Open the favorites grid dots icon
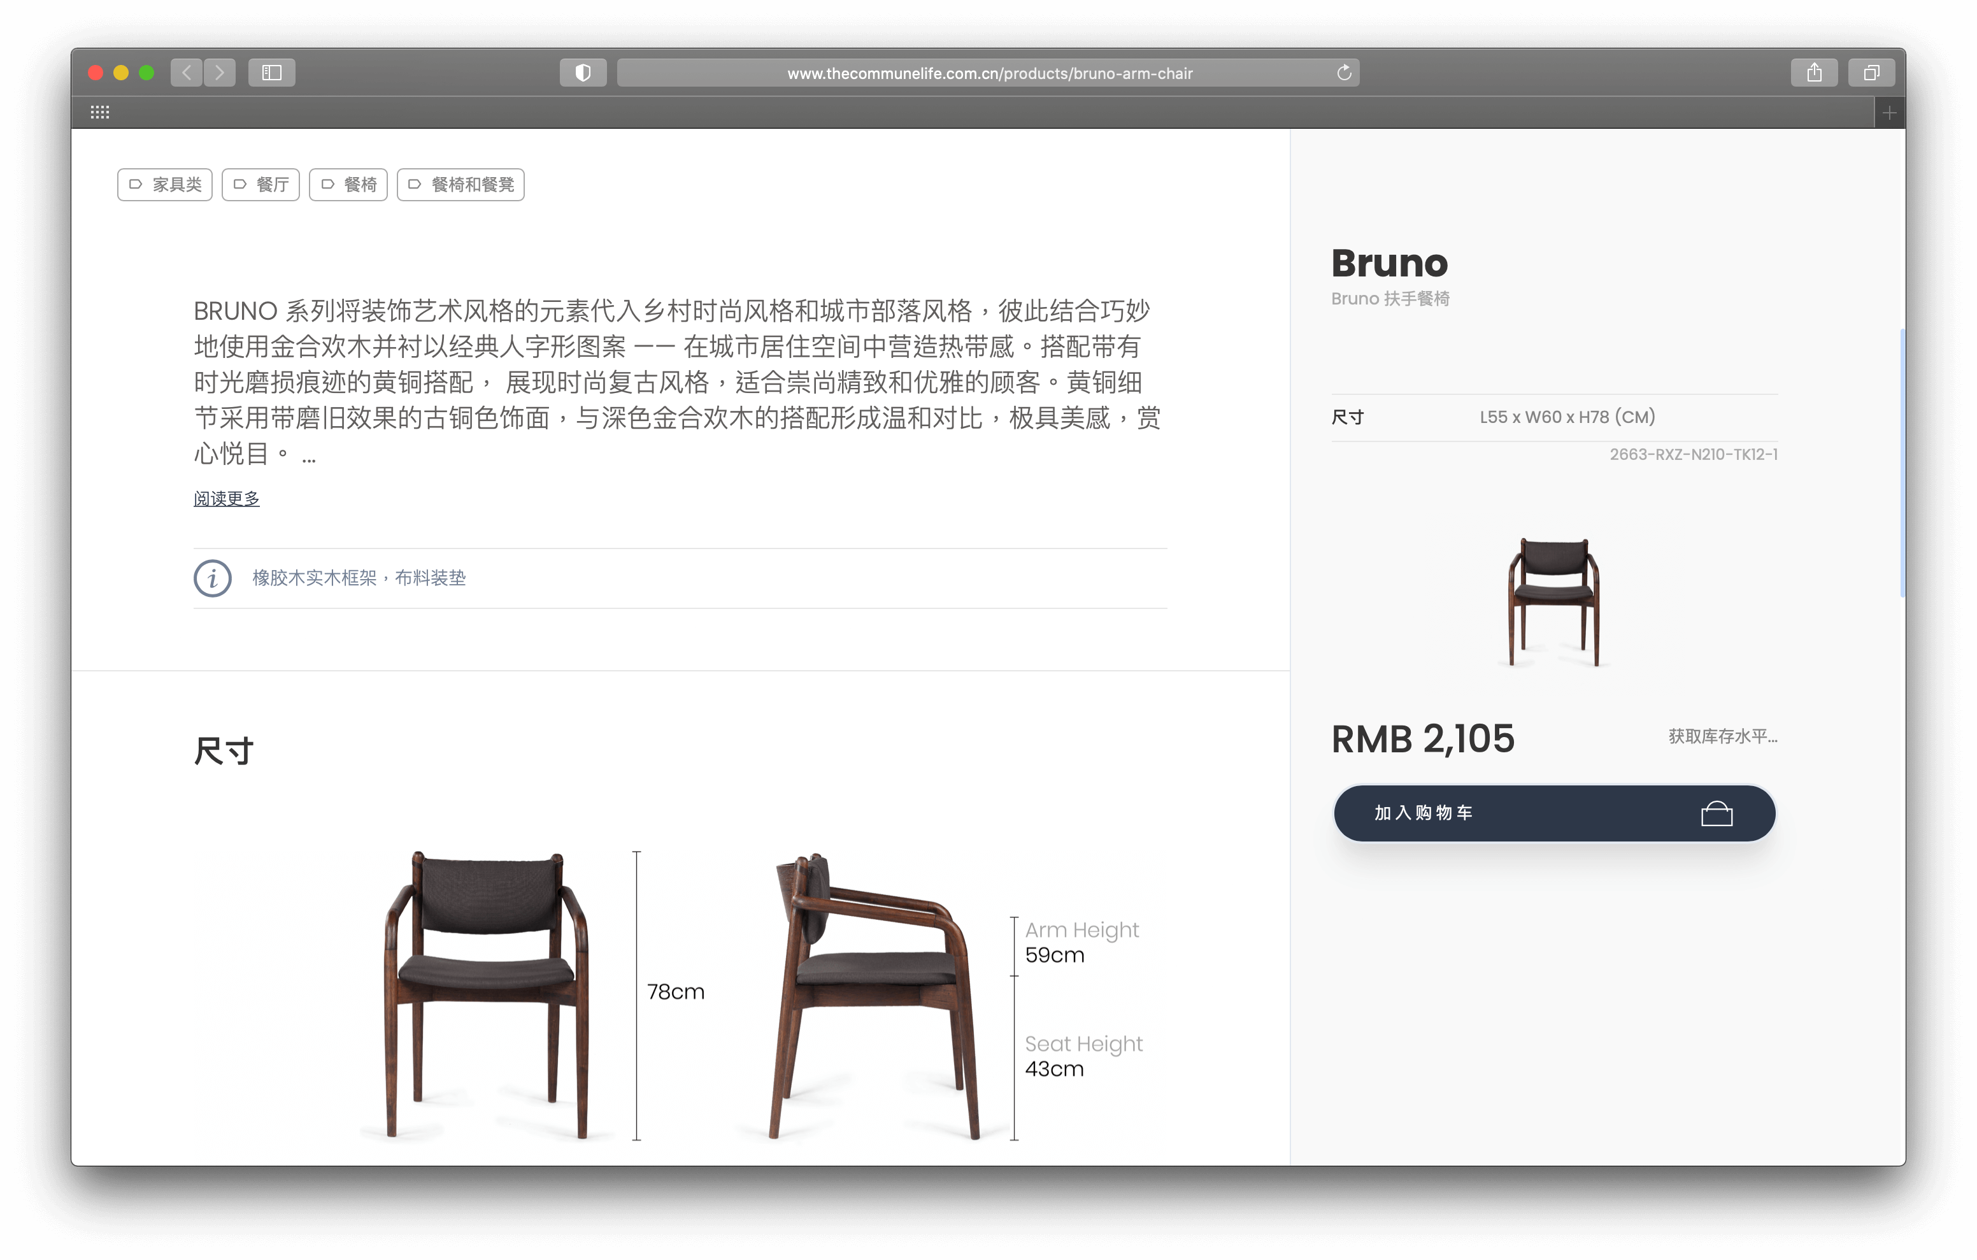The width and height of the screenshot is (1977, 1260). click(x=100, y=111)
